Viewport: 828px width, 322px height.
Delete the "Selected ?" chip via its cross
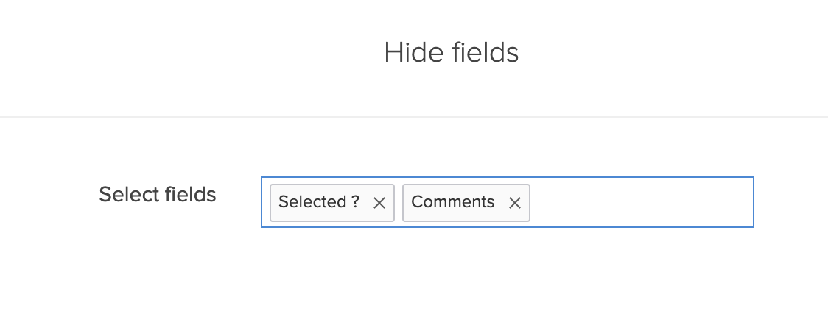coord(379,203)
